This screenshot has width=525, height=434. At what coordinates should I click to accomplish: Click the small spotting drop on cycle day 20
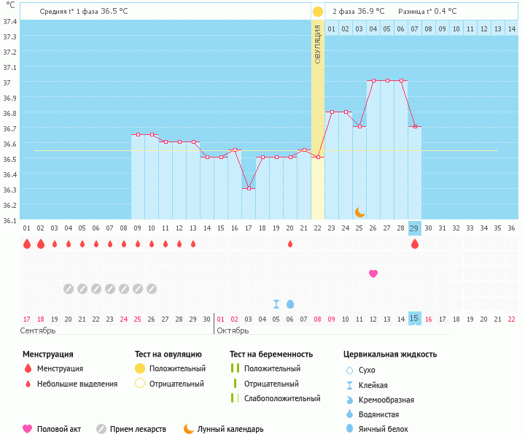290,244
